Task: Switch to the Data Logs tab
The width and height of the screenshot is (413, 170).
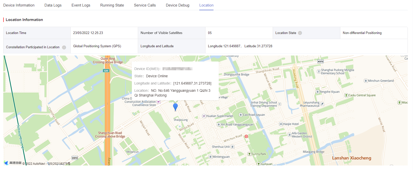Action: click(53, 5)
